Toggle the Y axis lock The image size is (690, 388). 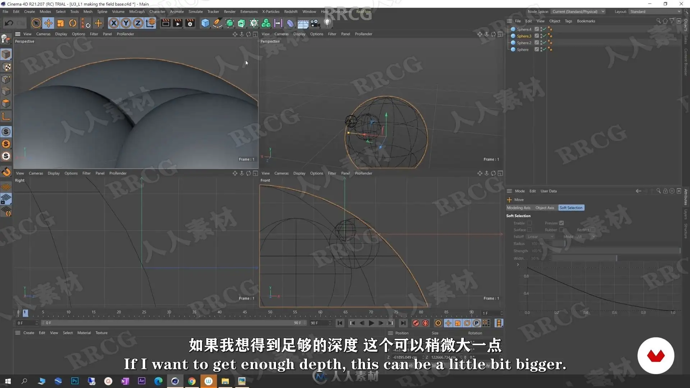126,23
